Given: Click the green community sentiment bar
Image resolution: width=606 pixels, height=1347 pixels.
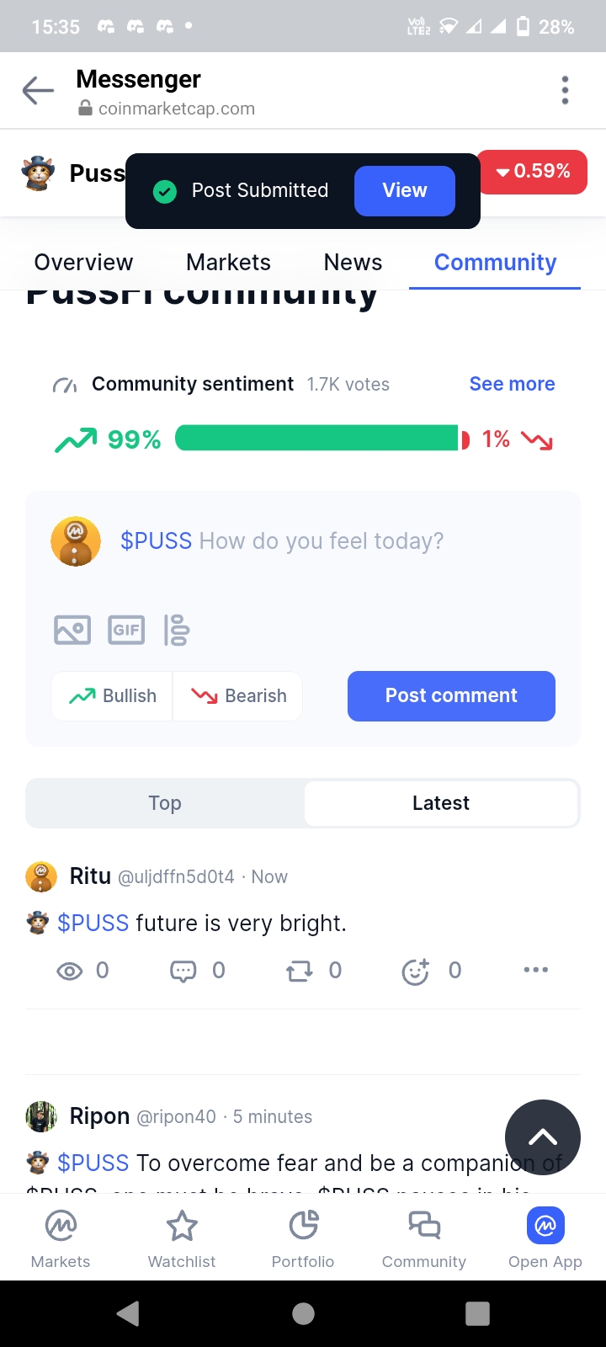Looking at the screenshot, I should [x=316, y=439].
